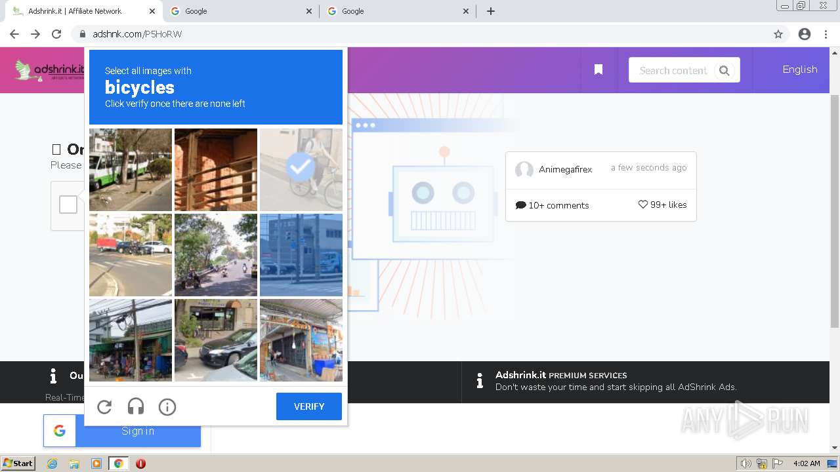Close the Adshrink.it tab

coord(152,11)
